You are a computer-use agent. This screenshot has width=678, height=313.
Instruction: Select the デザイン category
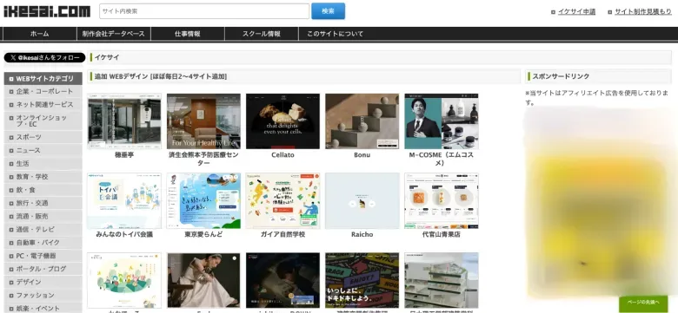point(43,282)
